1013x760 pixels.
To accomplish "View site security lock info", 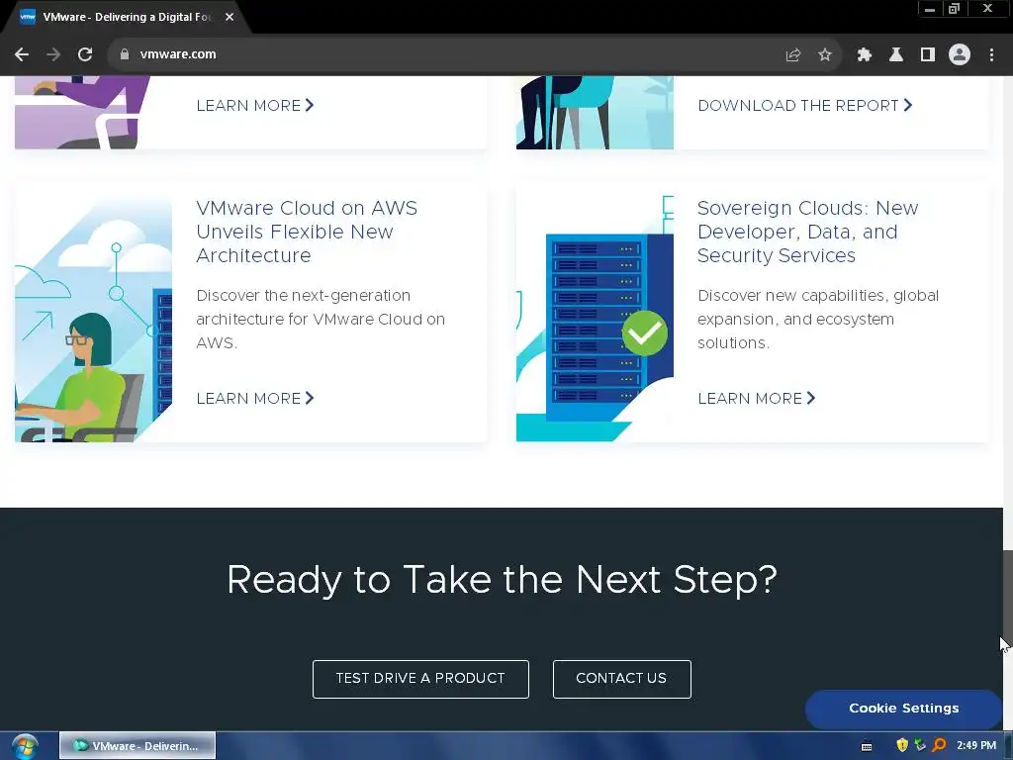I will coord(124,54).
